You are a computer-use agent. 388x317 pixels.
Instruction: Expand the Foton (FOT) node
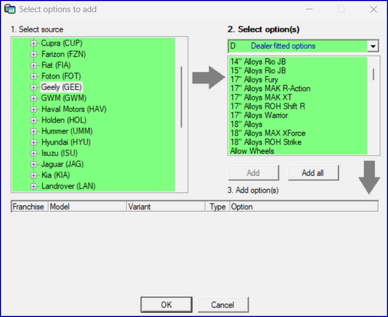pyautogui.click(x=34, y=76)
